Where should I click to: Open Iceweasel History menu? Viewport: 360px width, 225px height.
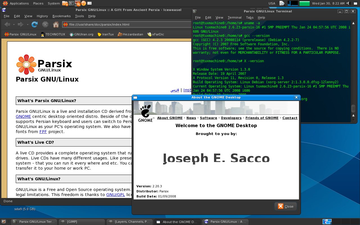(42, 16)
